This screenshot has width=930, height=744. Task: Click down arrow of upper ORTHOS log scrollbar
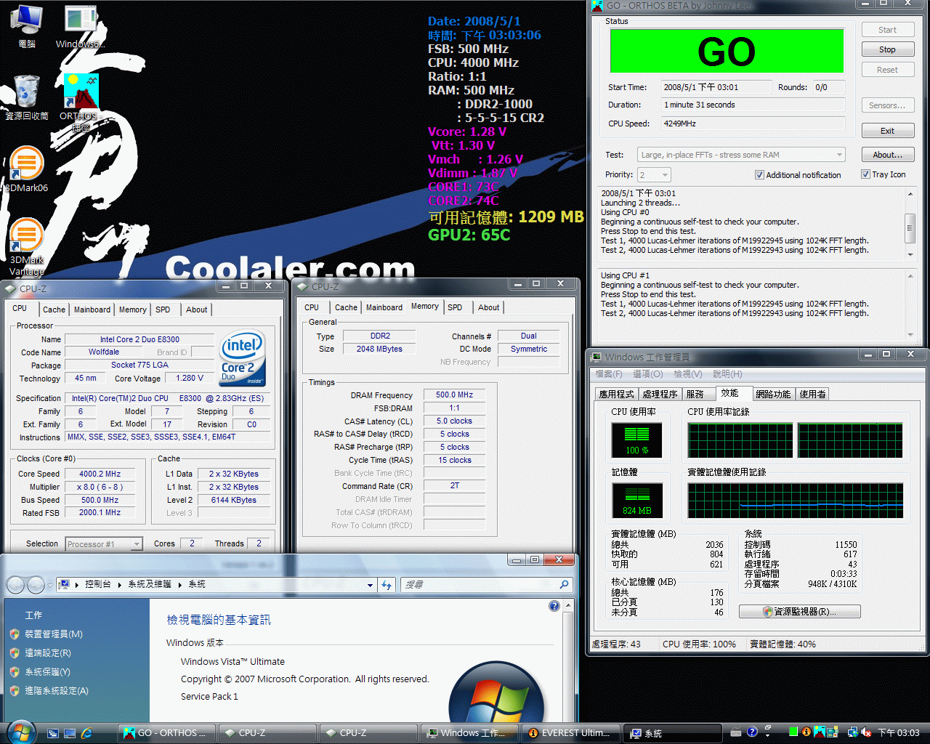(910, 255)
